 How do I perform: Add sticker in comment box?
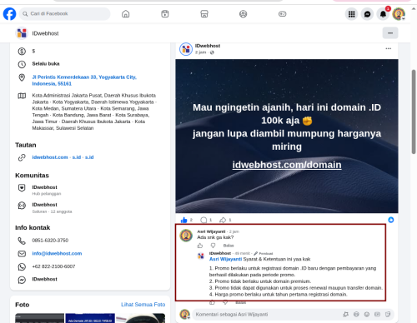click(388, 315)
